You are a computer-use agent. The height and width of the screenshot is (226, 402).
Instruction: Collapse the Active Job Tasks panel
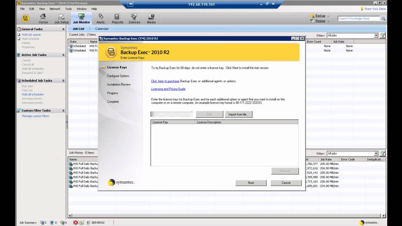[x=63, y=55]
